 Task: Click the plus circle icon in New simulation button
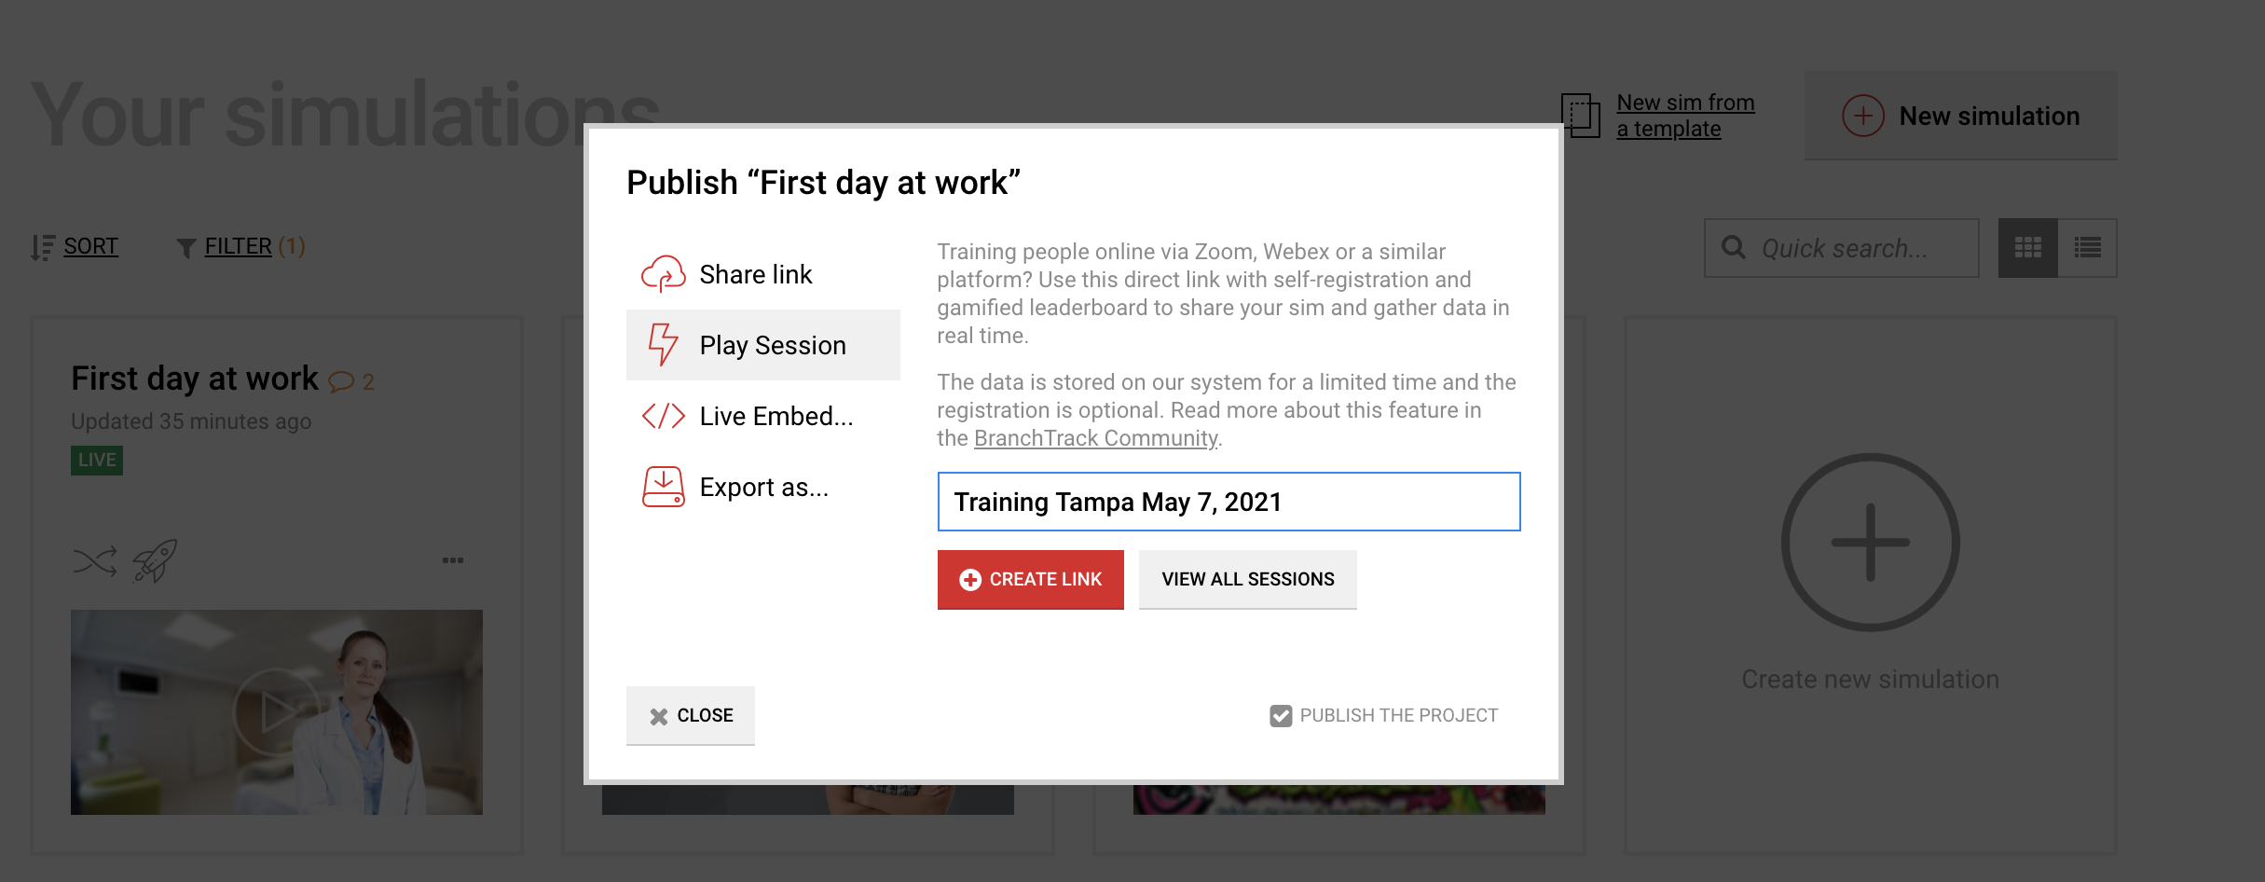(1862, 116)
